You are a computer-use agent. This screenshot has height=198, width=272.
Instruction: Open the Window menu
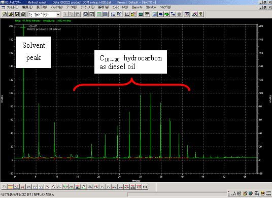click(x=151, y=7)
